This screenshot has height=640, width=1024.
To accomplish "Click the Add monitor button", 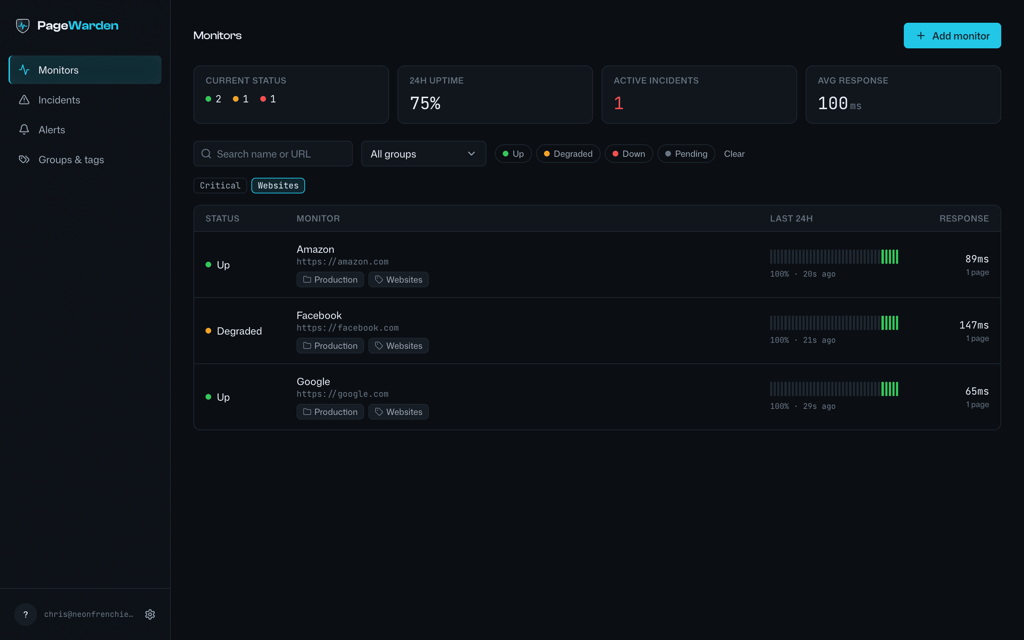I will click(952, 36).
